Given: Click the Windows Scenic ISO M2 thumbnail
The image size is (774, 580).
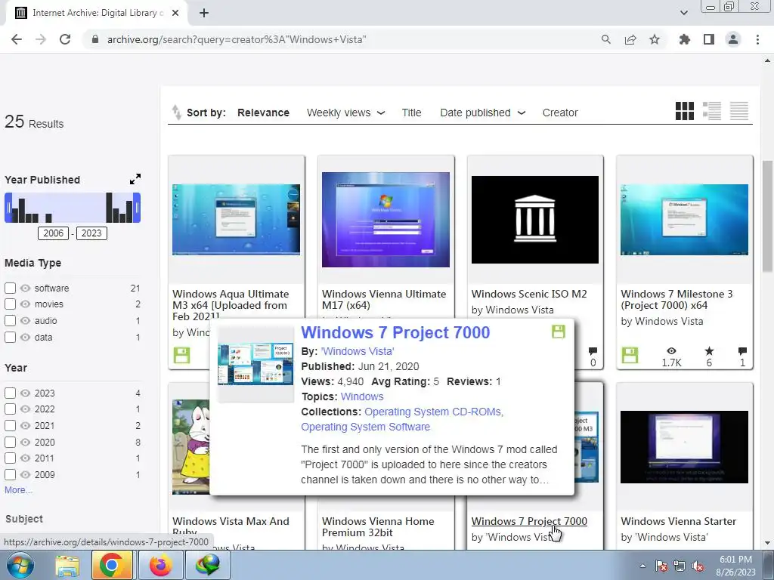Looking at the screenshot, I should [x=535, y=220].
